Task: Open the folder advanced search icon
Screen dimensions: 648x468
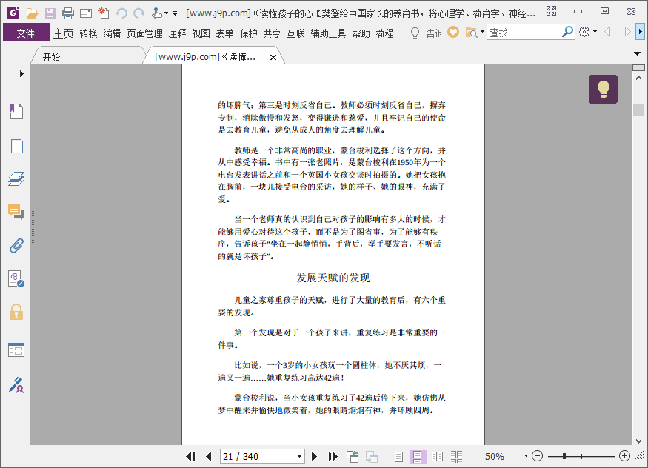Action: coord(471,33)
